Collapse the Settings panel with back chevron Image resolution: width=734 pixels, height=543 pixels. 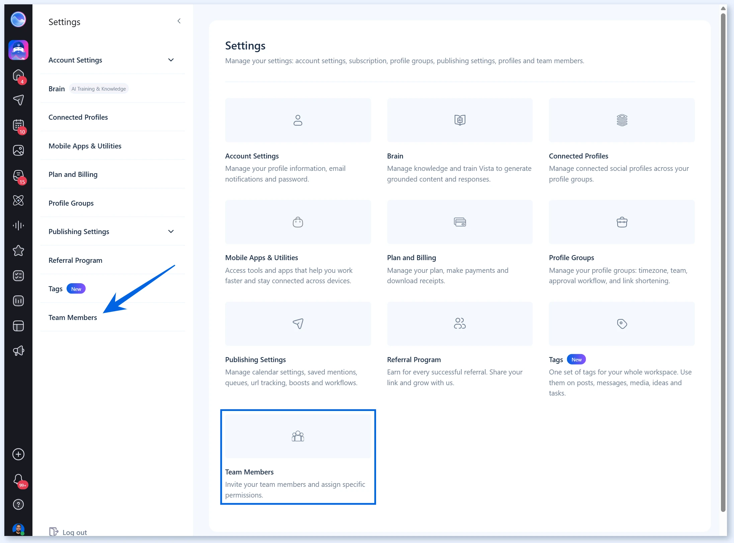click(179, 21)
